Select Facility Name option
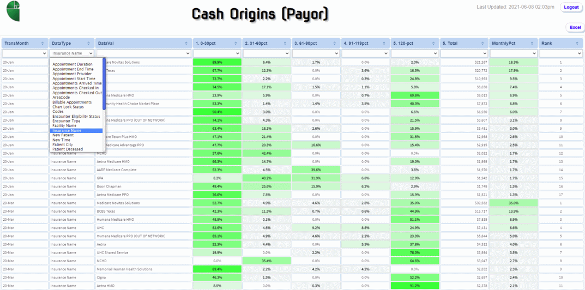The image size is (585, 290). tap(76, 126)
